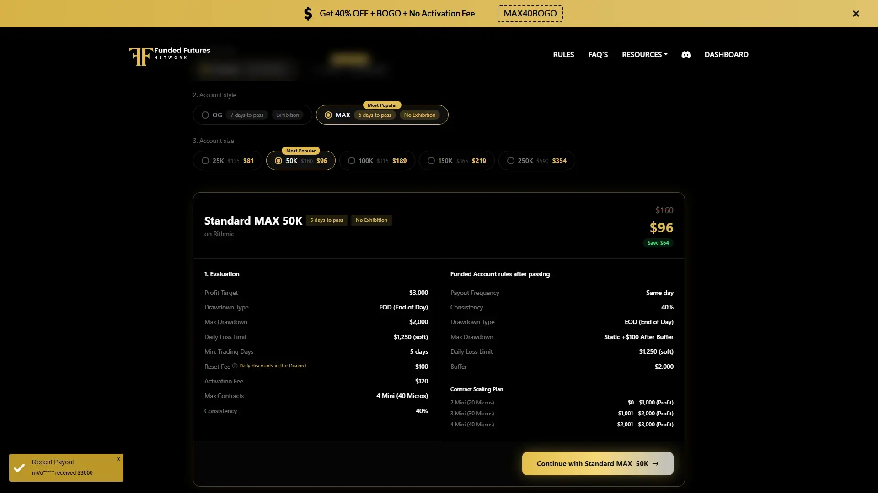Dismiss the 40% OFF promo banner
878x493 pixels.
(856, 14)
